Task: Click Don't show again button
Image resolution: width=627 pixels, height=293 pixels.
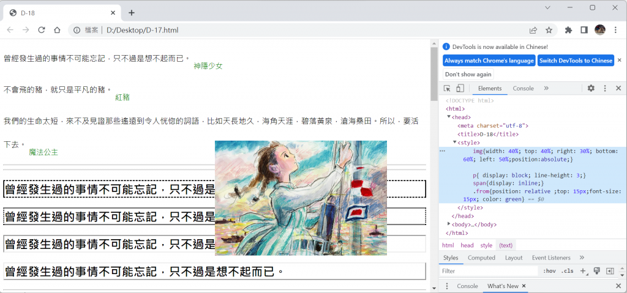Action: pos(468,75)
